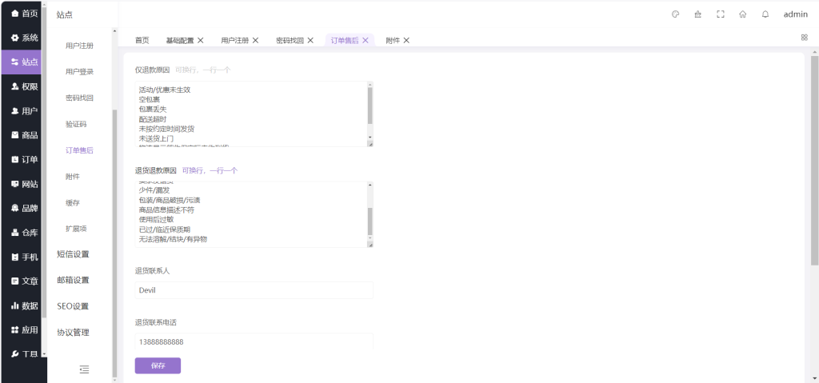Screen dimensions: 819x383
Task: Click down arrow of 仅退款原因 scrollbar
Action: click(x=370, y=138)
